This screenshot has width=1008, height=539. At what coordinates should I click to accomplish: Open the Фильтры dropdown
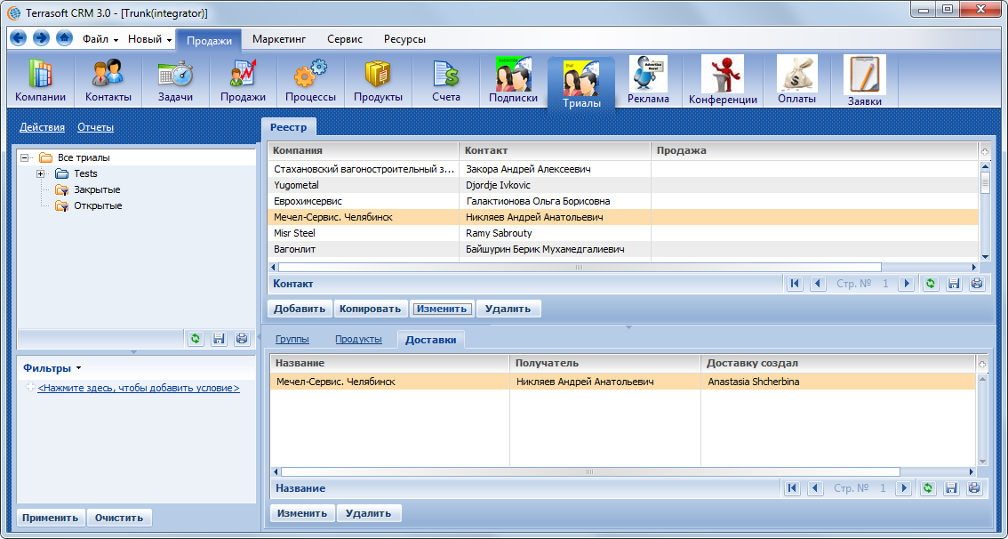52,368
